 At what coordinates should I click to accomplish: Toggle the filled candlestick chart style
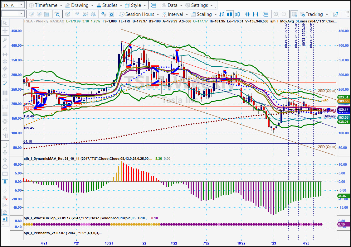[x=229, y=14]
